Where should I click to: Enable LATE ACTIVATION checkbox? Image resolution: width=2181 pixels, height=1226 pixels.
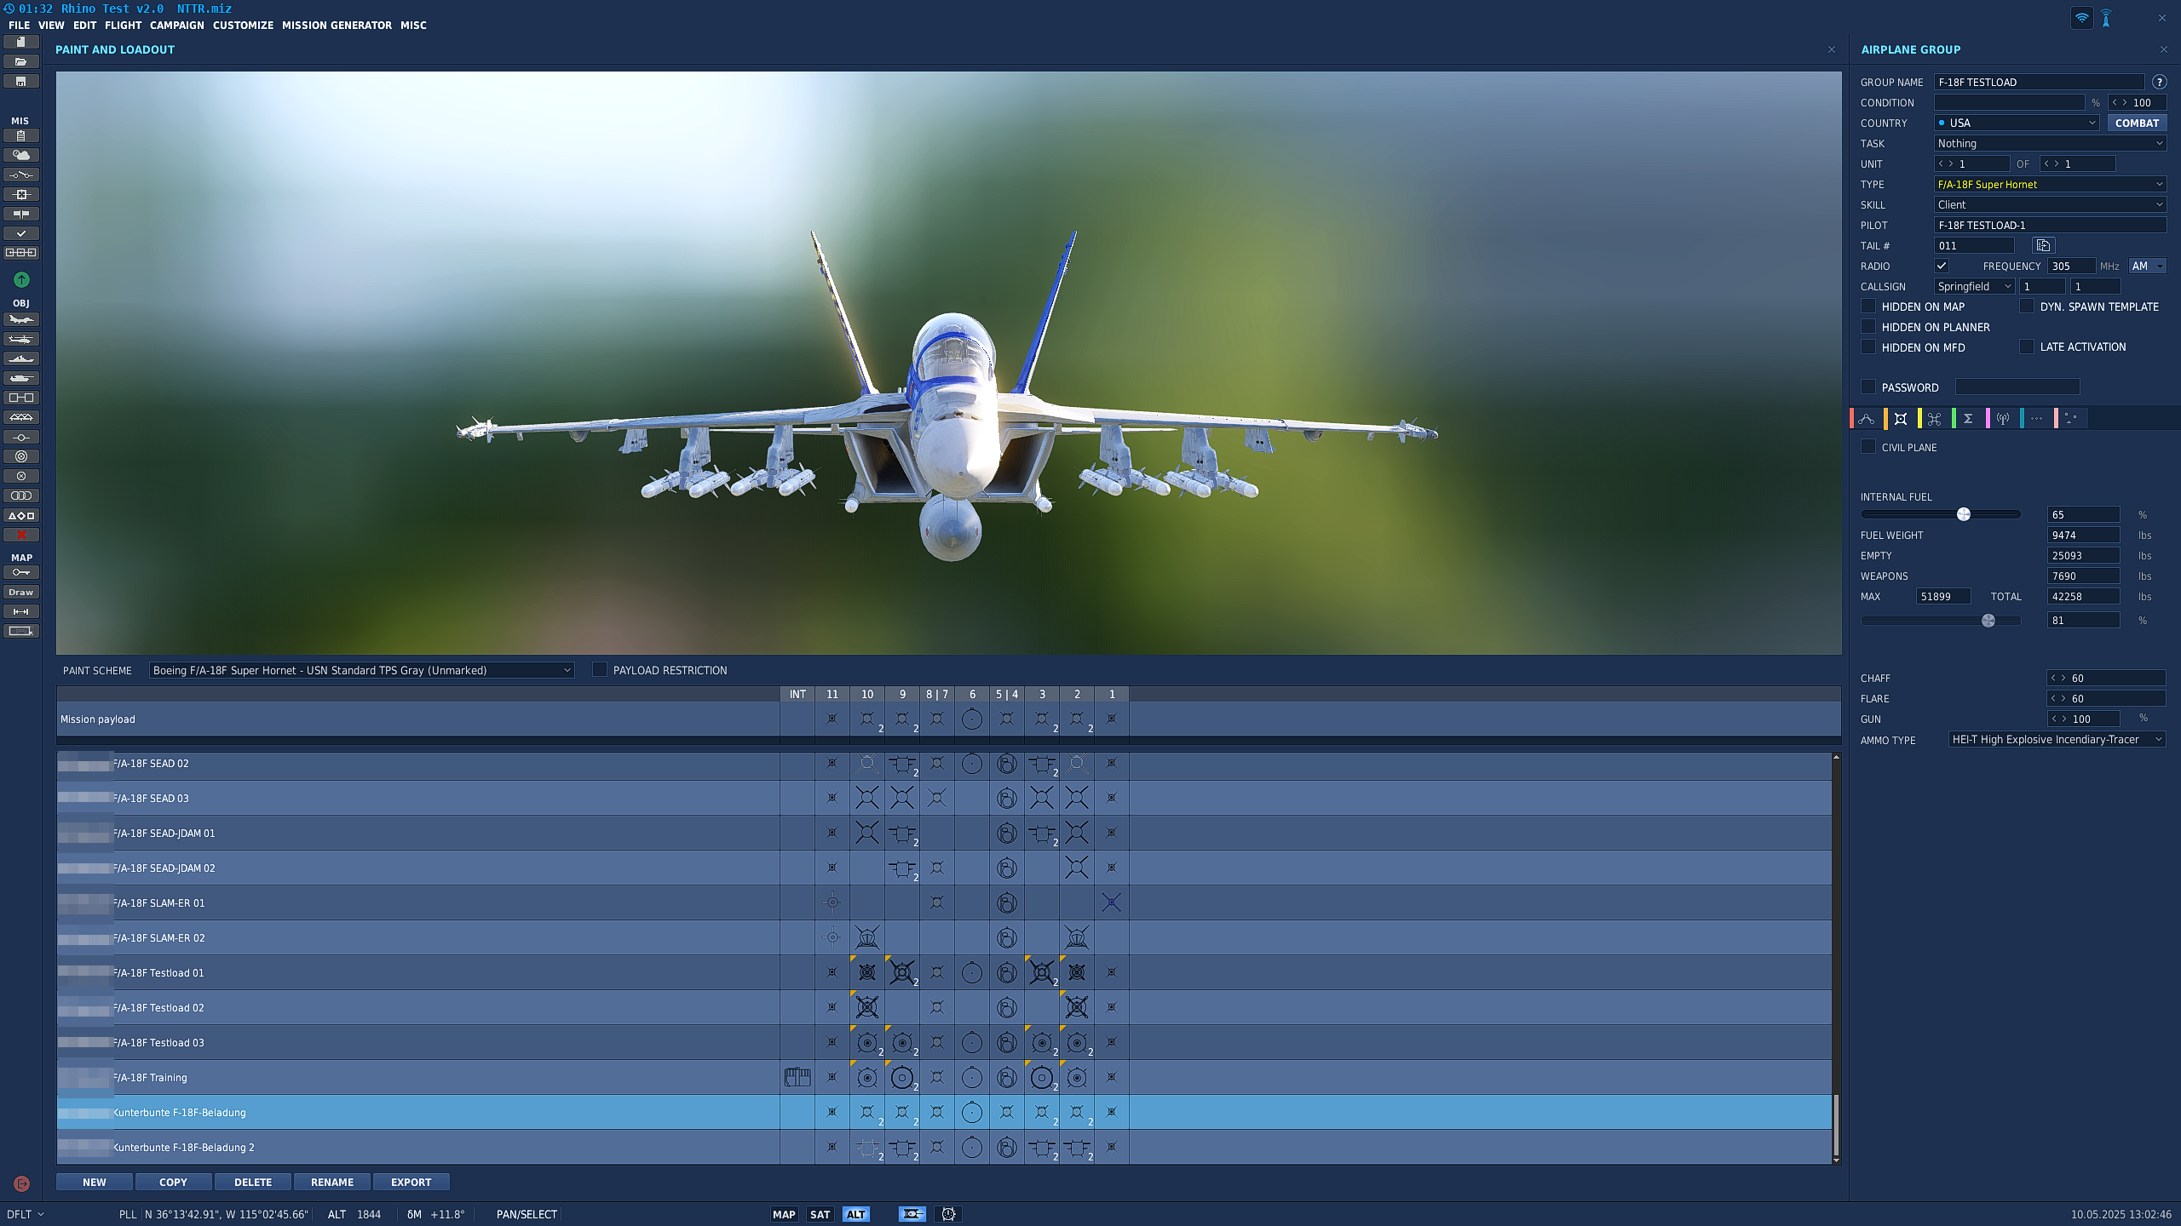(x=2027, y=347)
